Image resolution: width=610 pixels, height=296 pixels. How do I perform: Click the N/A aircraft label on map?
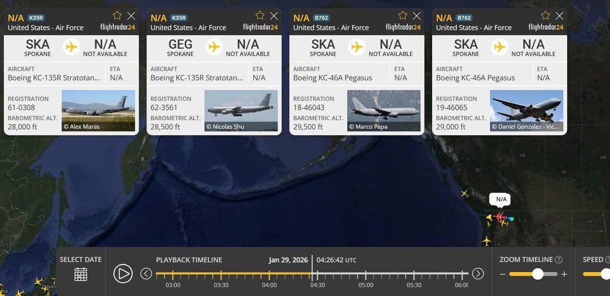pos(501,200)
